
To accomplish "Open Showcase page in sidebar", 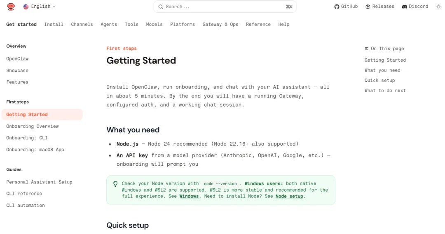I will point(17,70).
